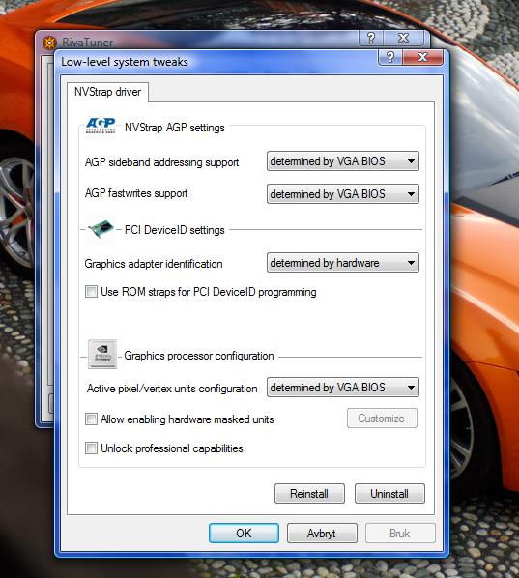Open Graphics adapter identification dropdown
Viewport: 519px width, 578px height.
pos(343,263)
